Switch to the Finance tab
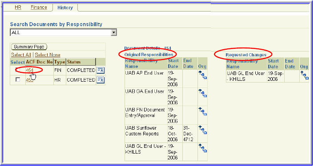 [39, 8]
